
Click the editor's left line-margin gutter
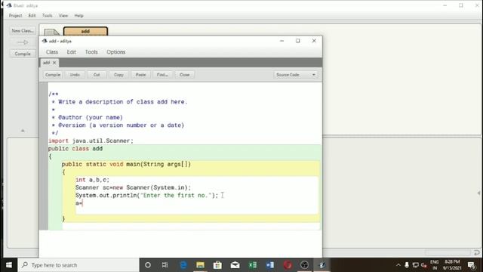[x=44, y=156]
